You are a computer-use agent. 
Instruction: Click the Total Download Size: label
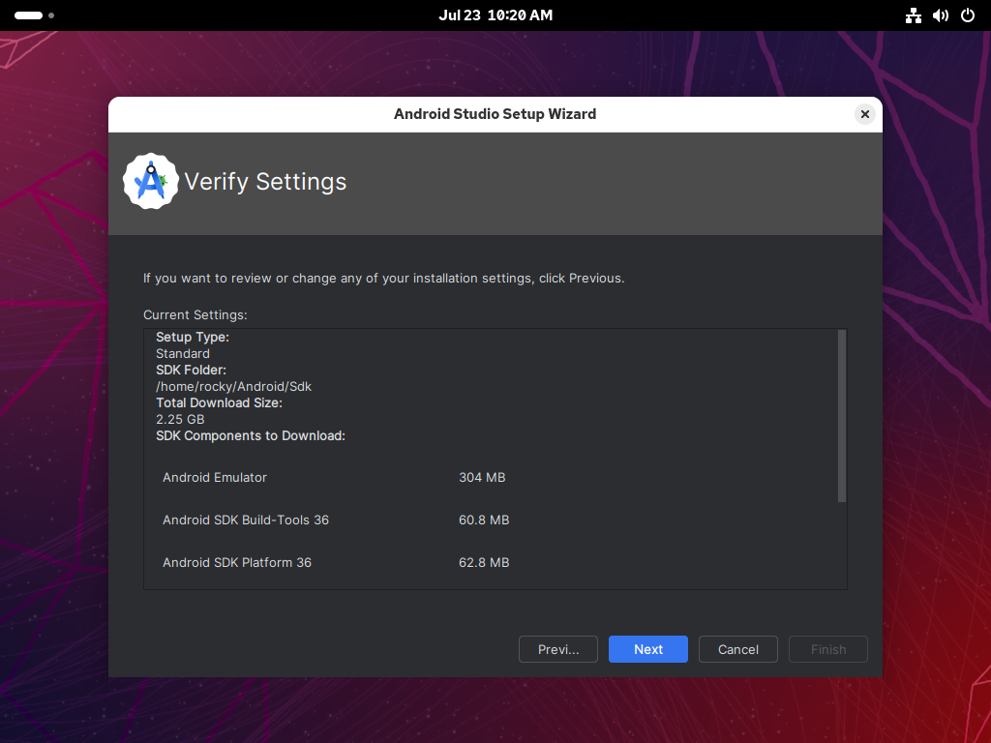220,403
